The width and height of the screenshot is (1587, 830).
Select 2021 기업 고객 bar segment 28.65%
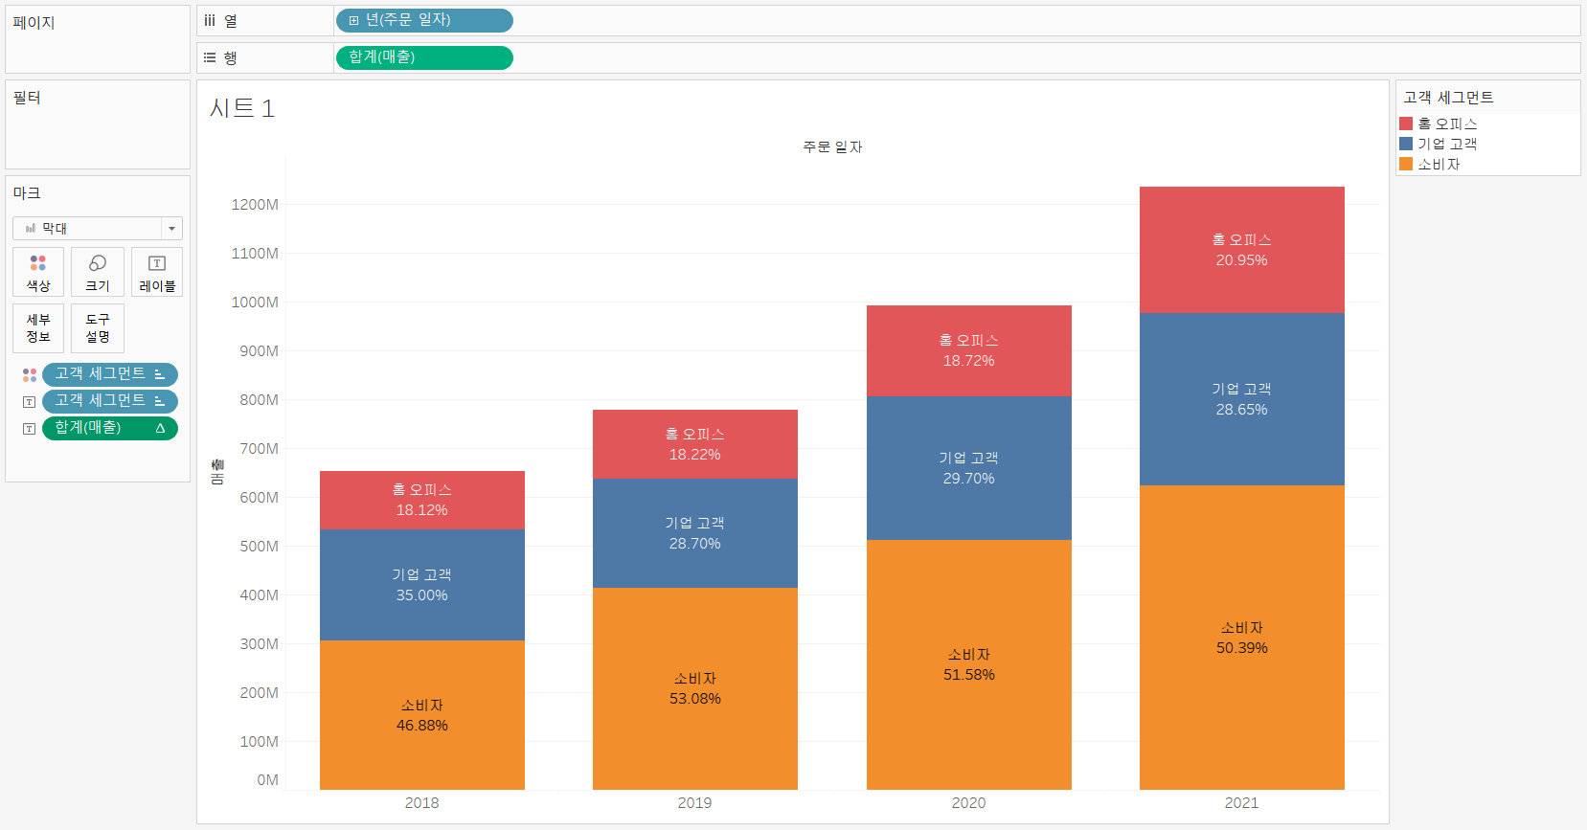tap(1242, 399)
